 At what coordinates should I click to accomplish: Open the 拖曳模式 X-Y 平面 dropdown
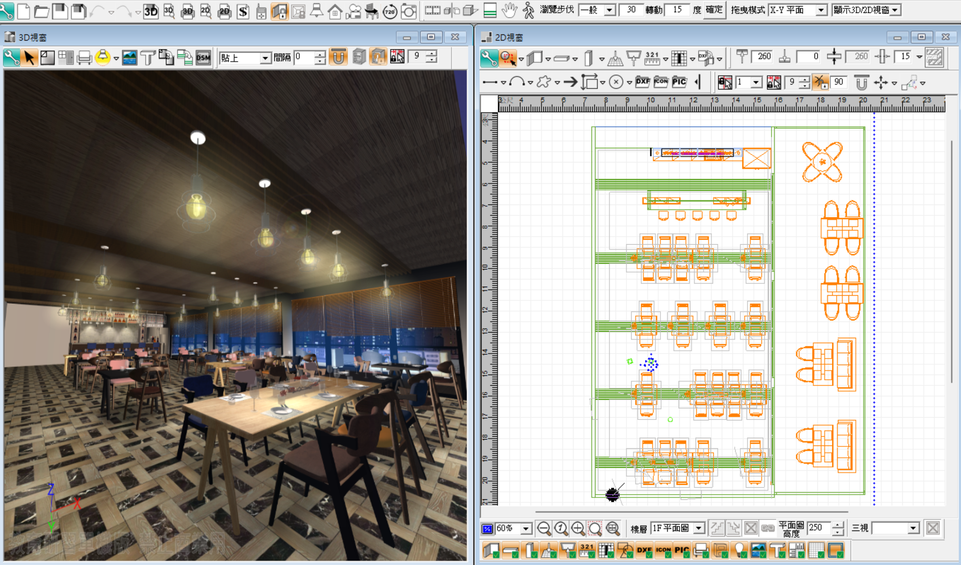click(x=820, y=10)
